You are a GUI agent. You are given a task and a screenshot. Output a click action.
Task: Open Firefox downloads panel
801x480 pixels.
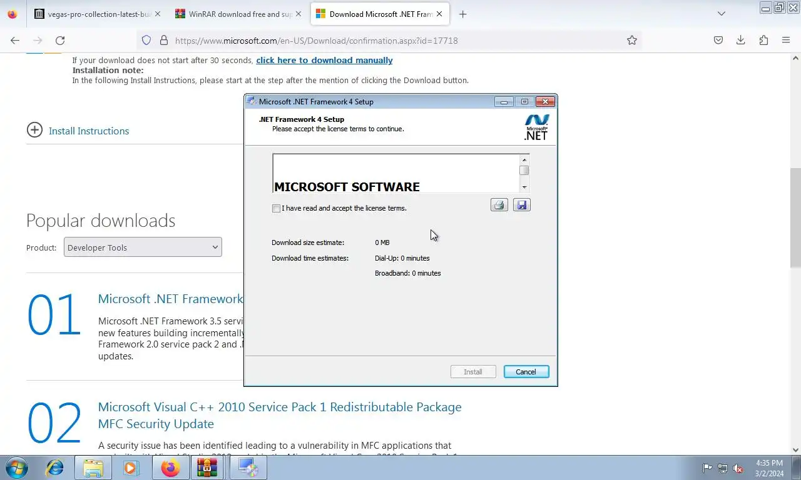click(741, 40)
